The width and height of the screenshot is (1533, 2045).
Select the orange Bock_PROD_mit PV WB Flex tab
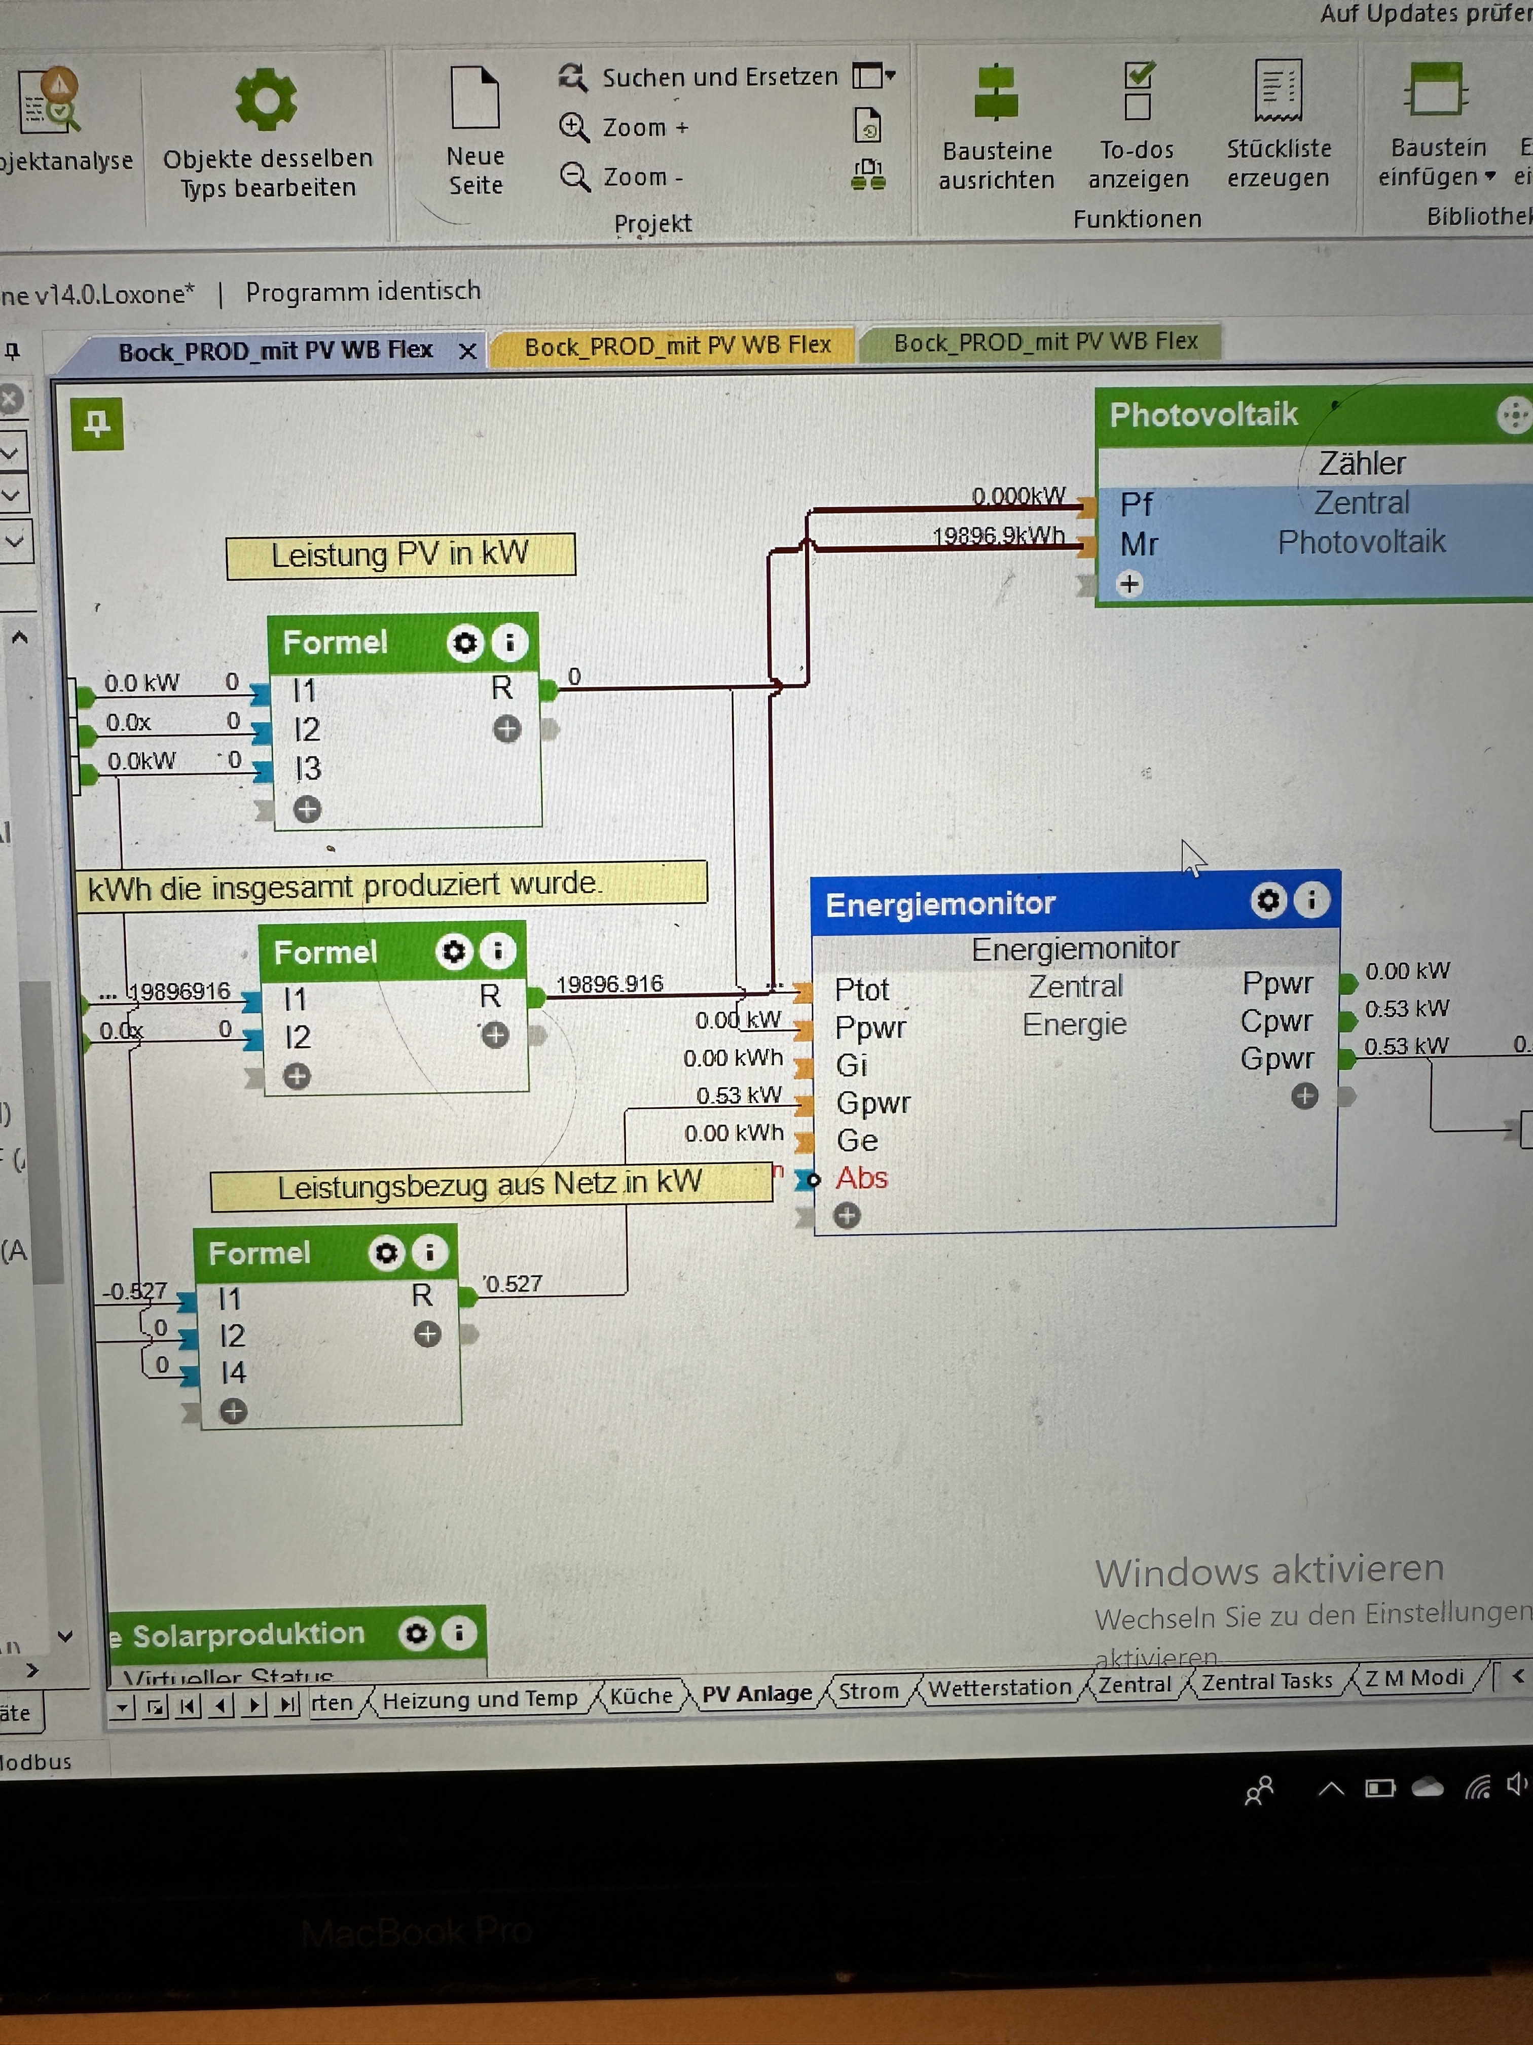[676, 347]
